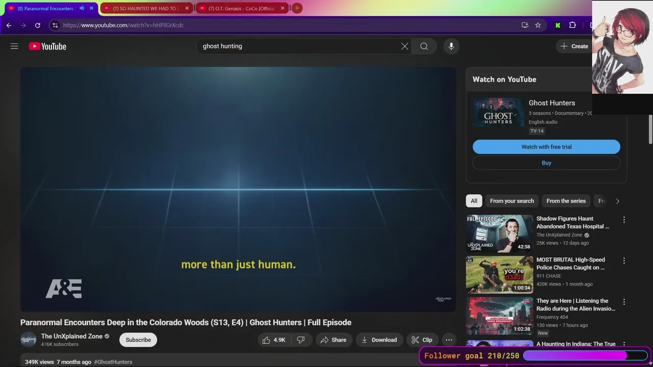This screenshot has width=653, height=367.
Task: Open the Create menu
Action: tap(574, 46)
